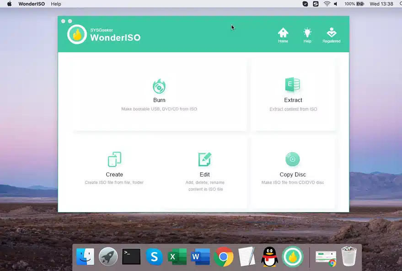This screenshot has width=402, height=271.
Task: Open Terminal from the dock
Action: pyautogui.click(x=131, y=256)
